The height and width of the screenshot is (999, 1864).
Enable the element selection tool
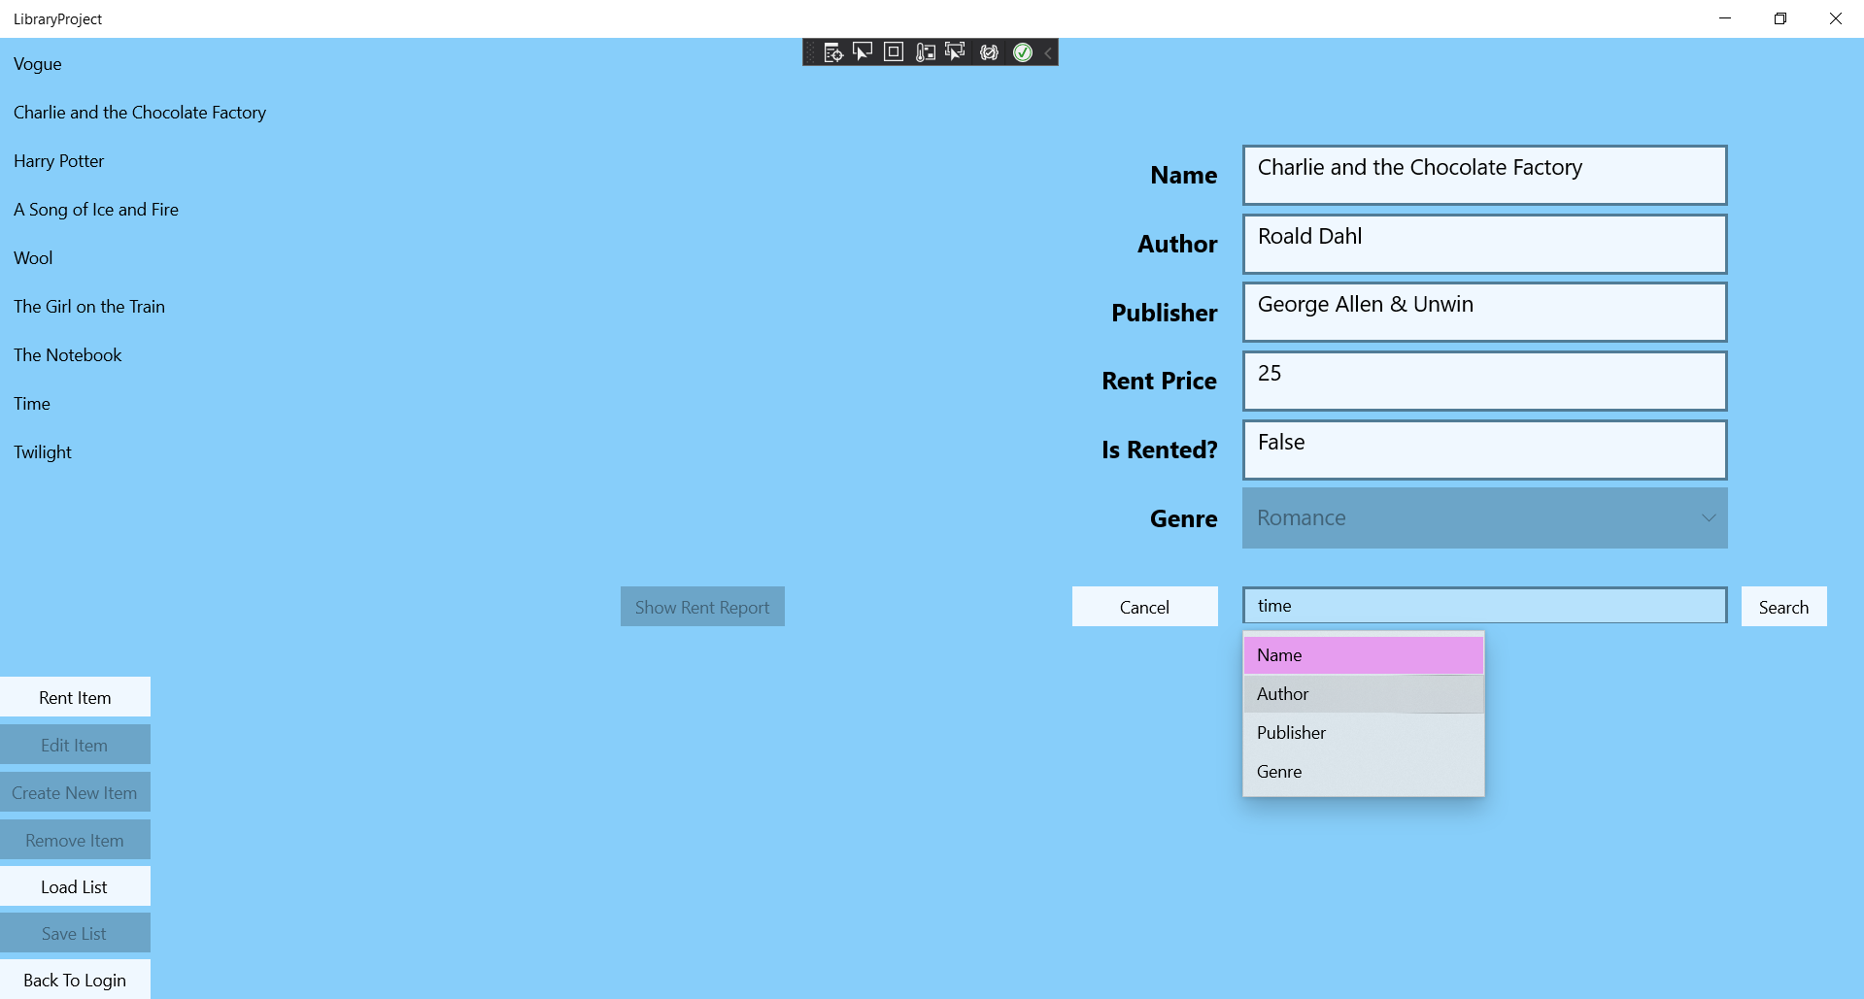pos(863,52)
